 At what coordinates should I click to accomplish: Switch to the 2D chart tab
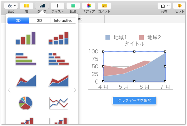[x=18, y=21]
